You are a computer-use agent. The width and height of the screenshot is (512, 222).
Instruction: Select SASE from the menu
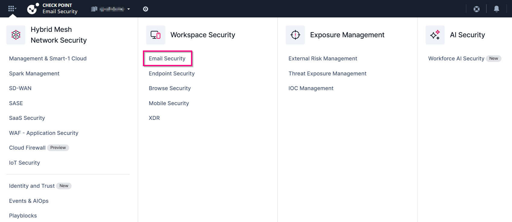tap(16, 103)
